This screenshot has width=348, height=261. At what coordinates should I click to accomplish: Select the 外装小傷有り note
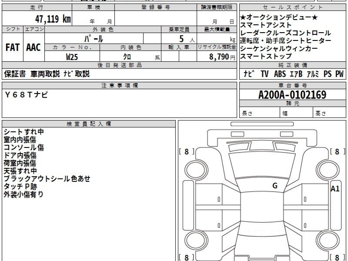coord(24,194)
